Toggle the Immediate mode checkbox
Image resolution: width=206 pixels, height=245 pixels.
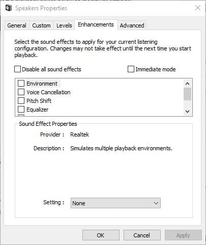(x=131, y=69)
